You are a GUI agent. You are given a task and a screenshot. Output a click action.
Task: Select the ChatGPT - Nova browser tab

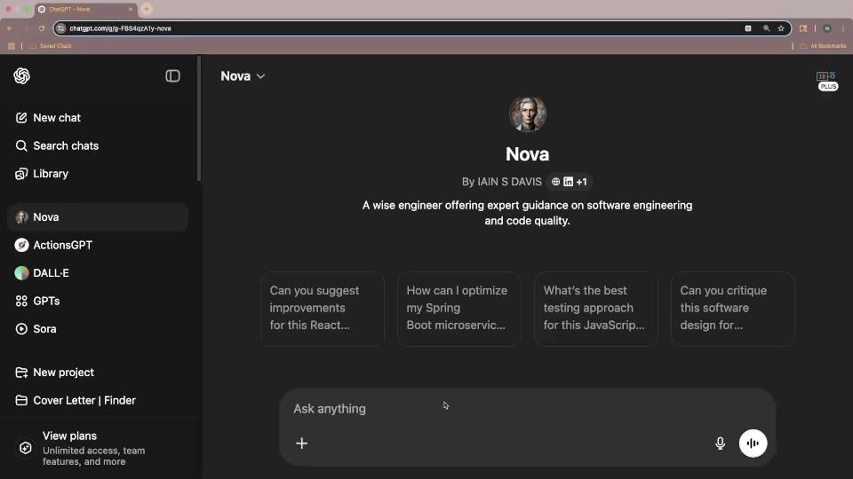(85, 9)
